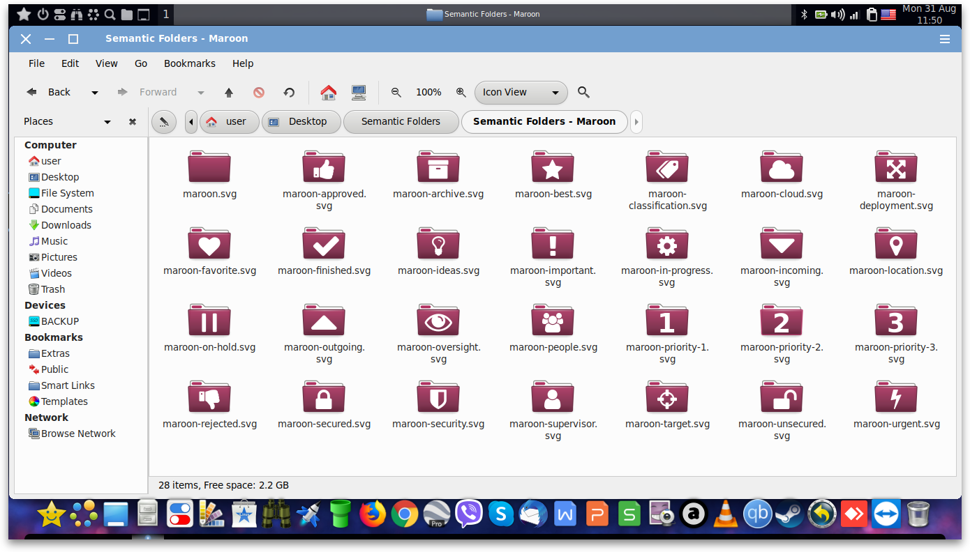Close the Places sidebar
The width and height of the screenshot is (970, 552).
coord(133,122)
